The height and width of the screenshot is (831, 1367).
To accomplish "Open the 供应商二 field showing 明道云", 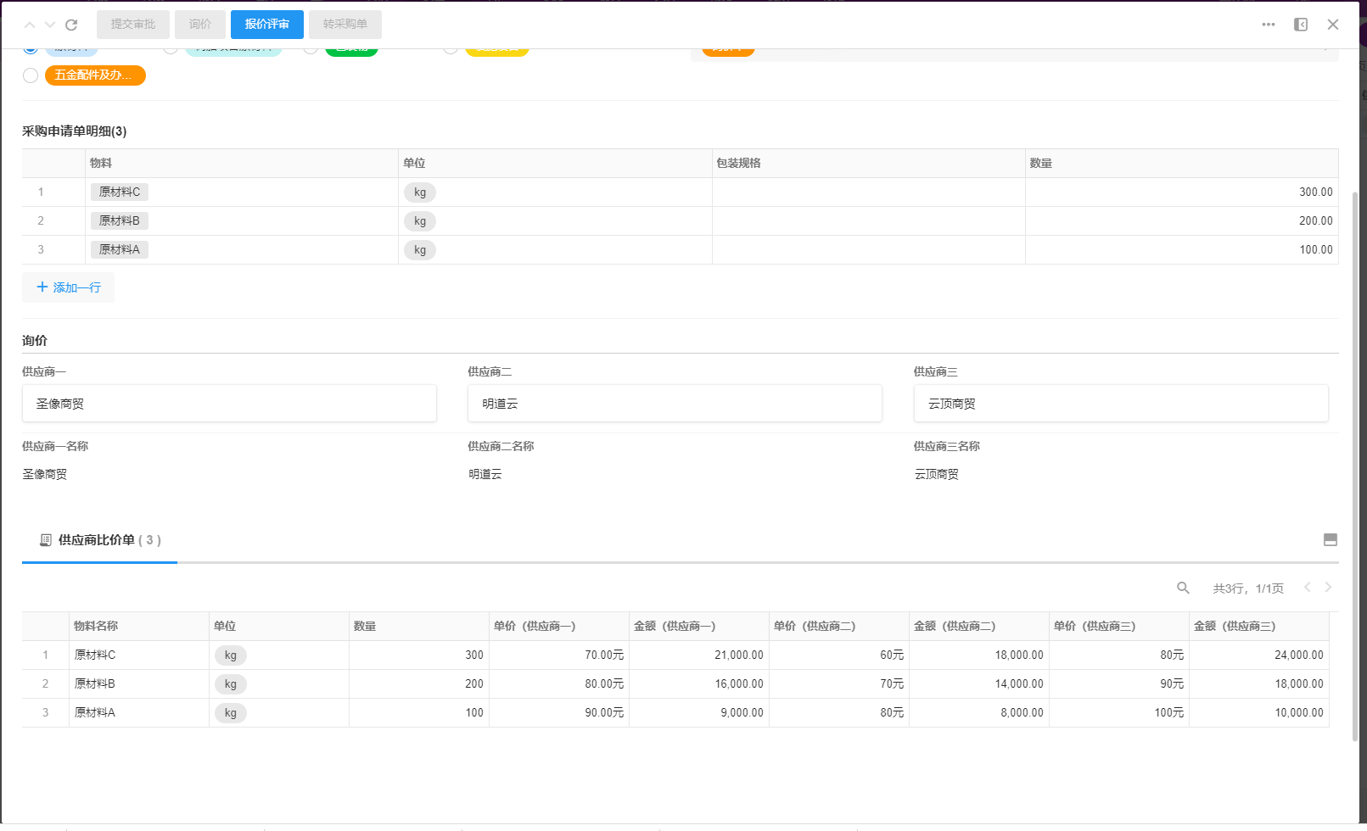I will (675, 404).
